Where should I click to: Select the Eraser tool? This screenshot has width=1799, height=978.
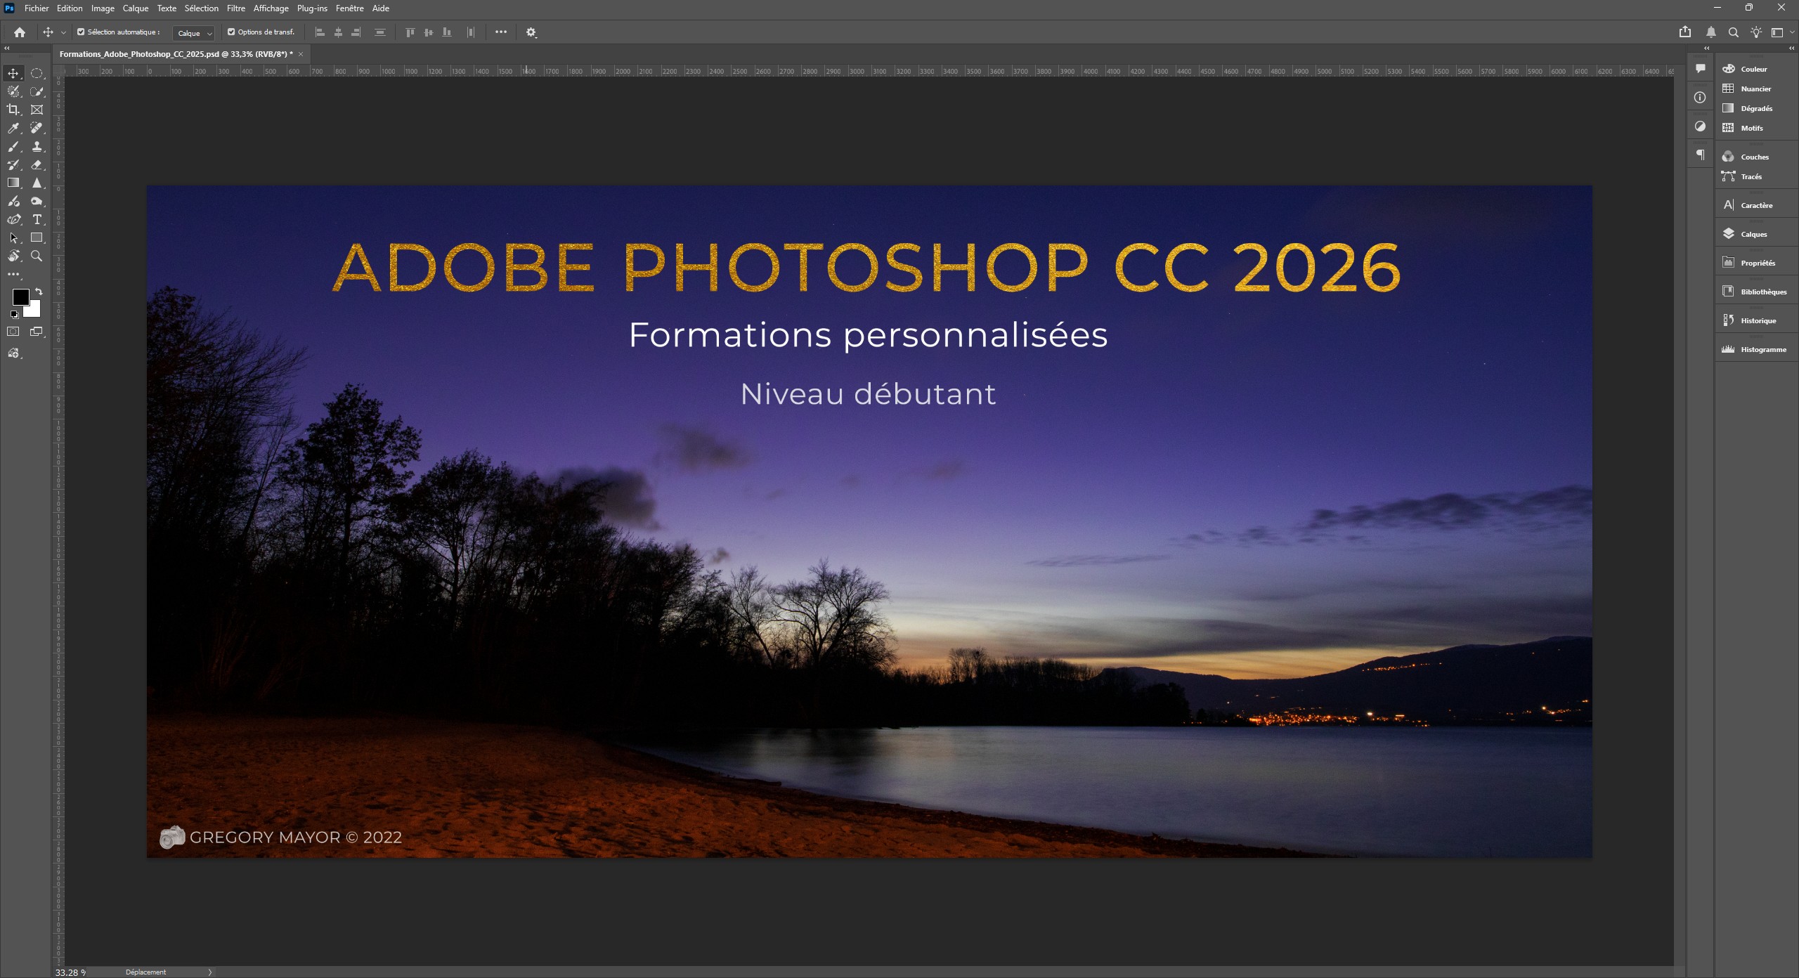point(37,164)
